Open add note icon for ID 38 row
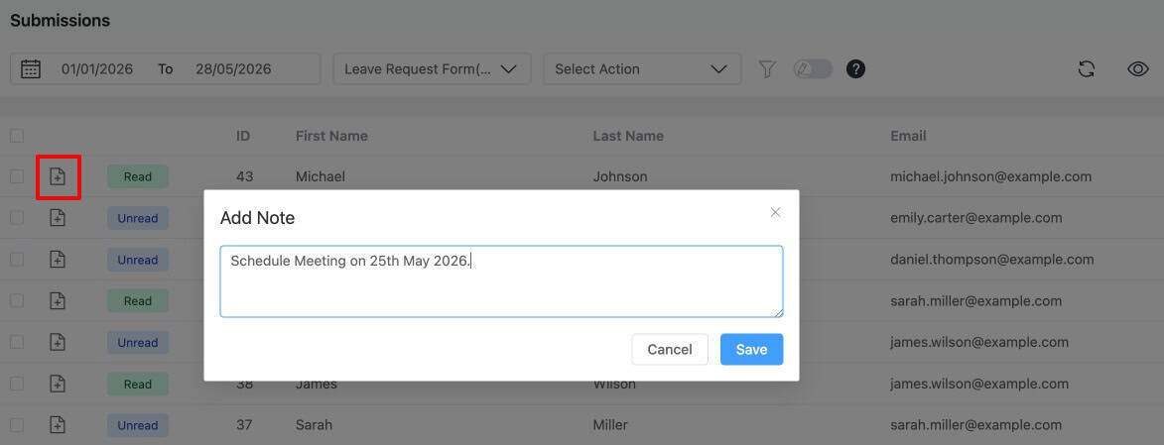The image size is (1164, 445). pos(58,384)
